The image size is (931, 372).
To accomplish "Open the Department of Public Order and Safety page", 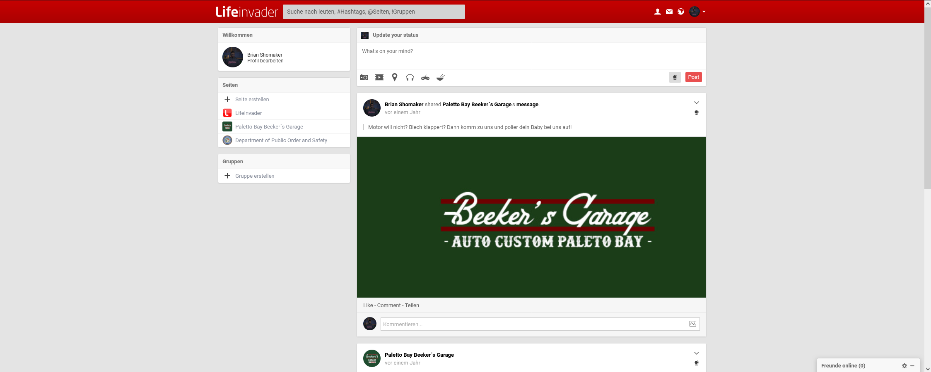I will [281, 141].
